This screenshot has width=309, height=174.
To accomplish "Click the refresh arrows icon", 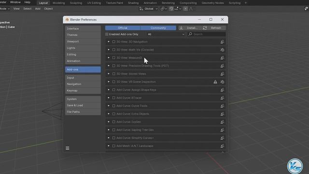I will [x=205, y=28].
